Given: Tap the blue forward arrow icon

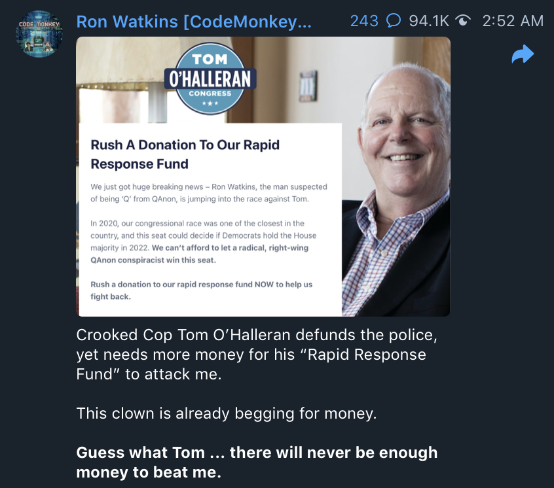Looking at the screenshot, I should 523,54.
